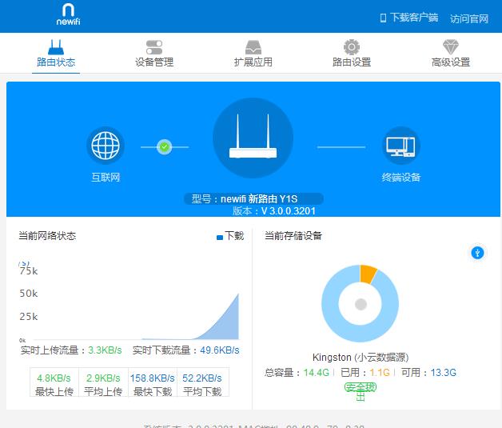Image resolution: width=502 pixels, height=428 pixels.
Task: Click the 75k axis label
Action: [29, 271]
